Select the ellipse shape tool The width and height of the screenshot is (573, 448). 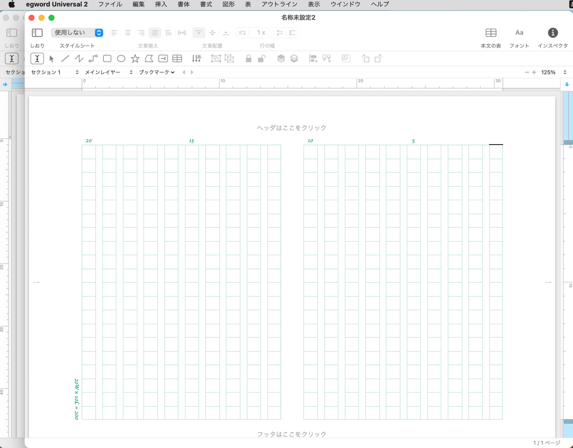[x=121, y=59]
